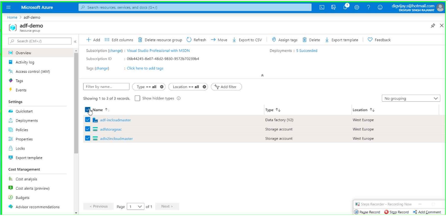
Task: Collapse the essentials section with up chevron
Action: point(262,75)
